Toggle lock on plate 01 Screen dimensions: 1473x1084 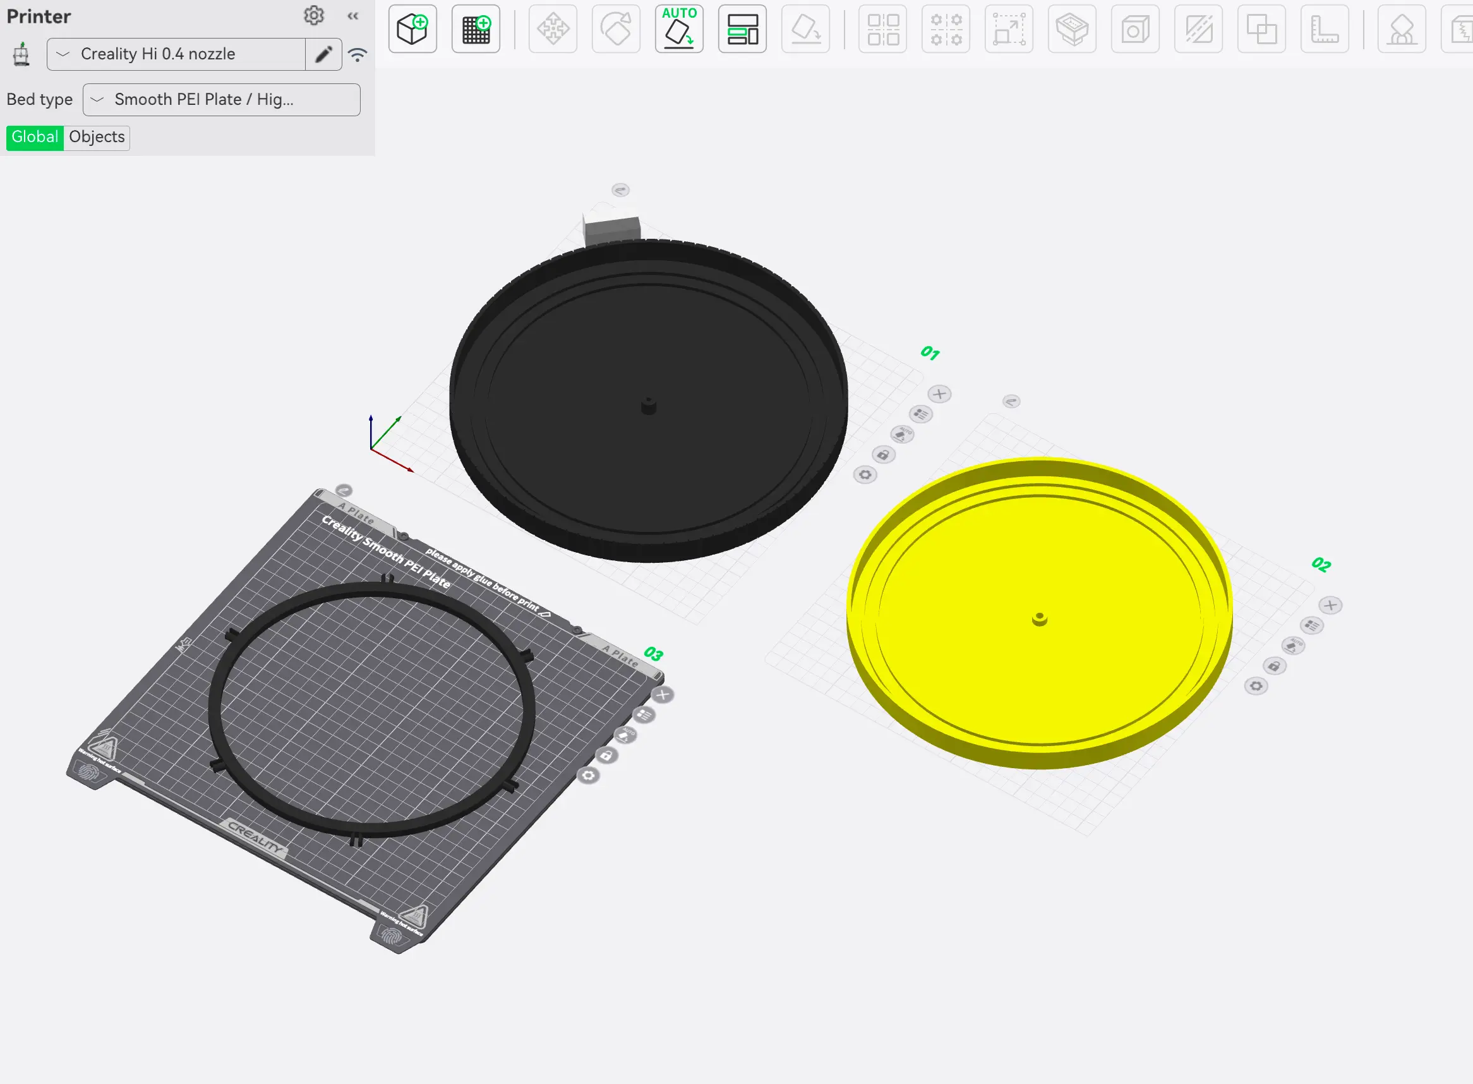point(883,455)
